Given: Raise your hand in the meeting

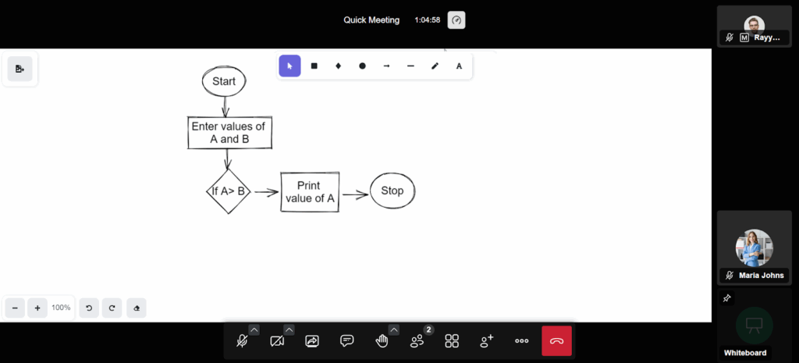Looking at the screenshot, I should click(382, 341).
